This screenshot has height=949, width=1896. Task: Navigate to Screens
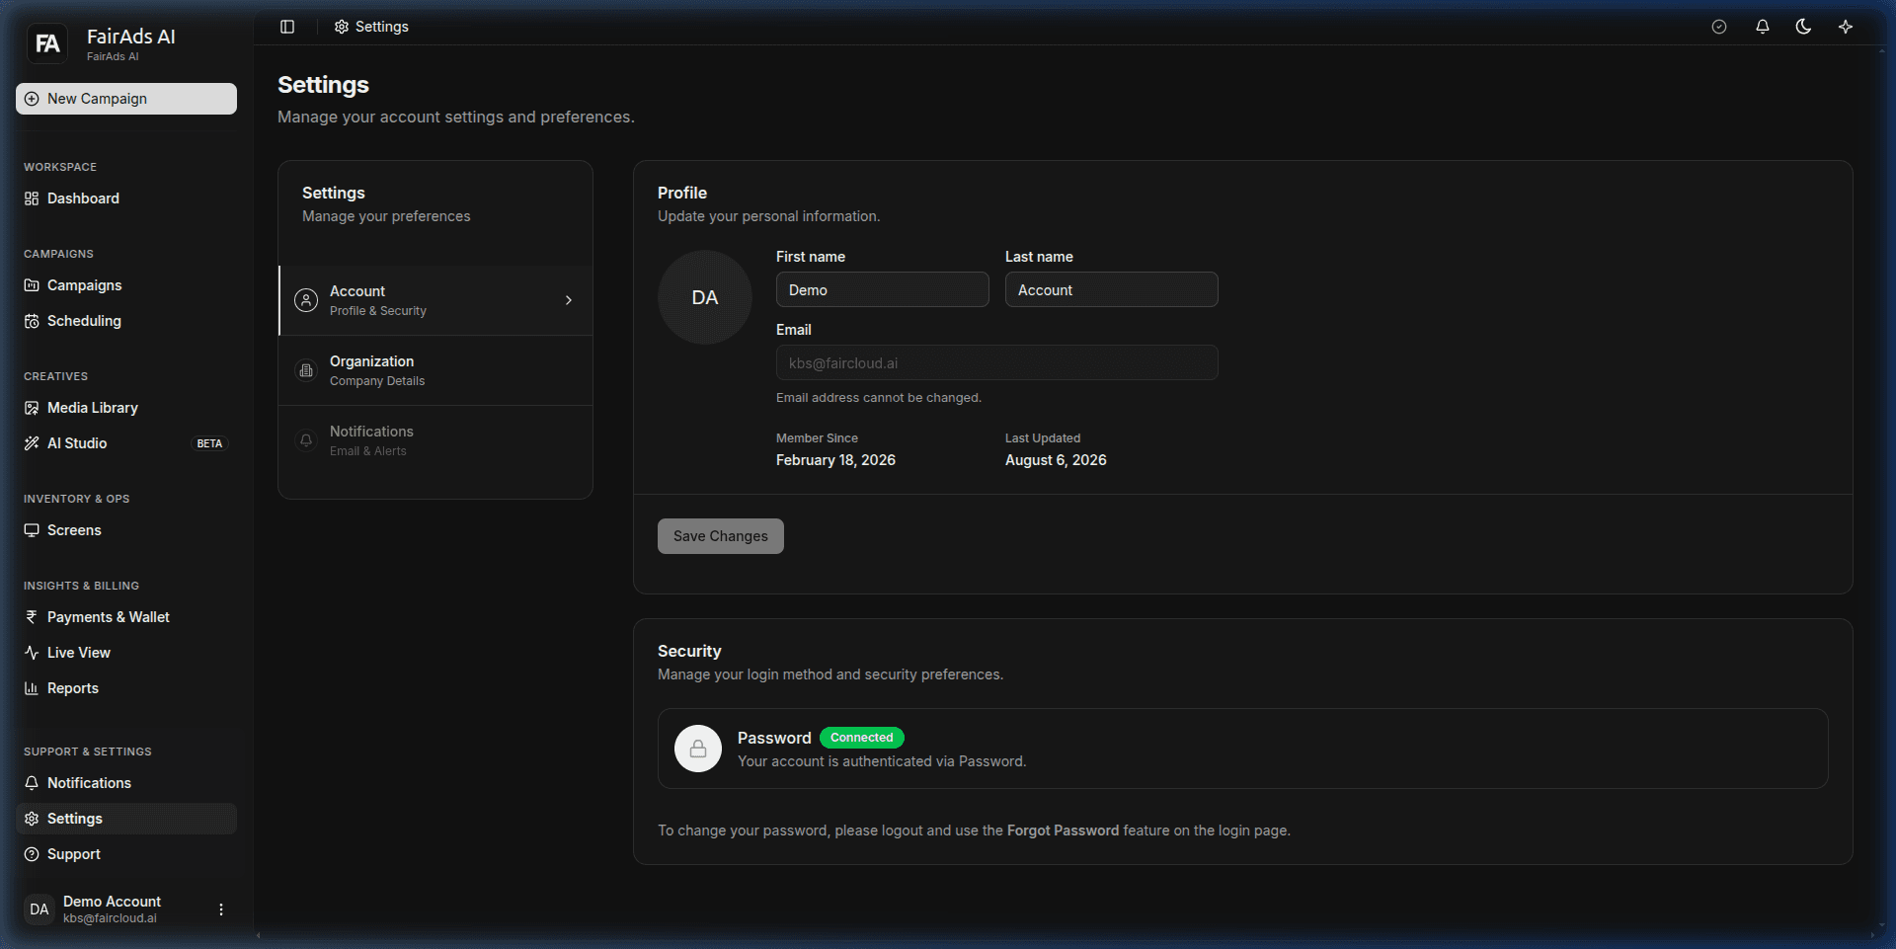(x=126, y=530)
